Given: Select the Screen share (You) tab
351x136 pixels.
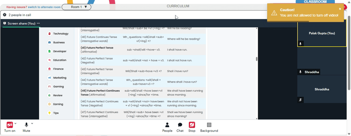Looking at the screenshot, I should 21,23.
